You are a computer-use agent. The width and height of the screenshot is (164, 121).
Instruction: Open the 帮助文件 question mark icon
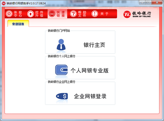point(73,14)
